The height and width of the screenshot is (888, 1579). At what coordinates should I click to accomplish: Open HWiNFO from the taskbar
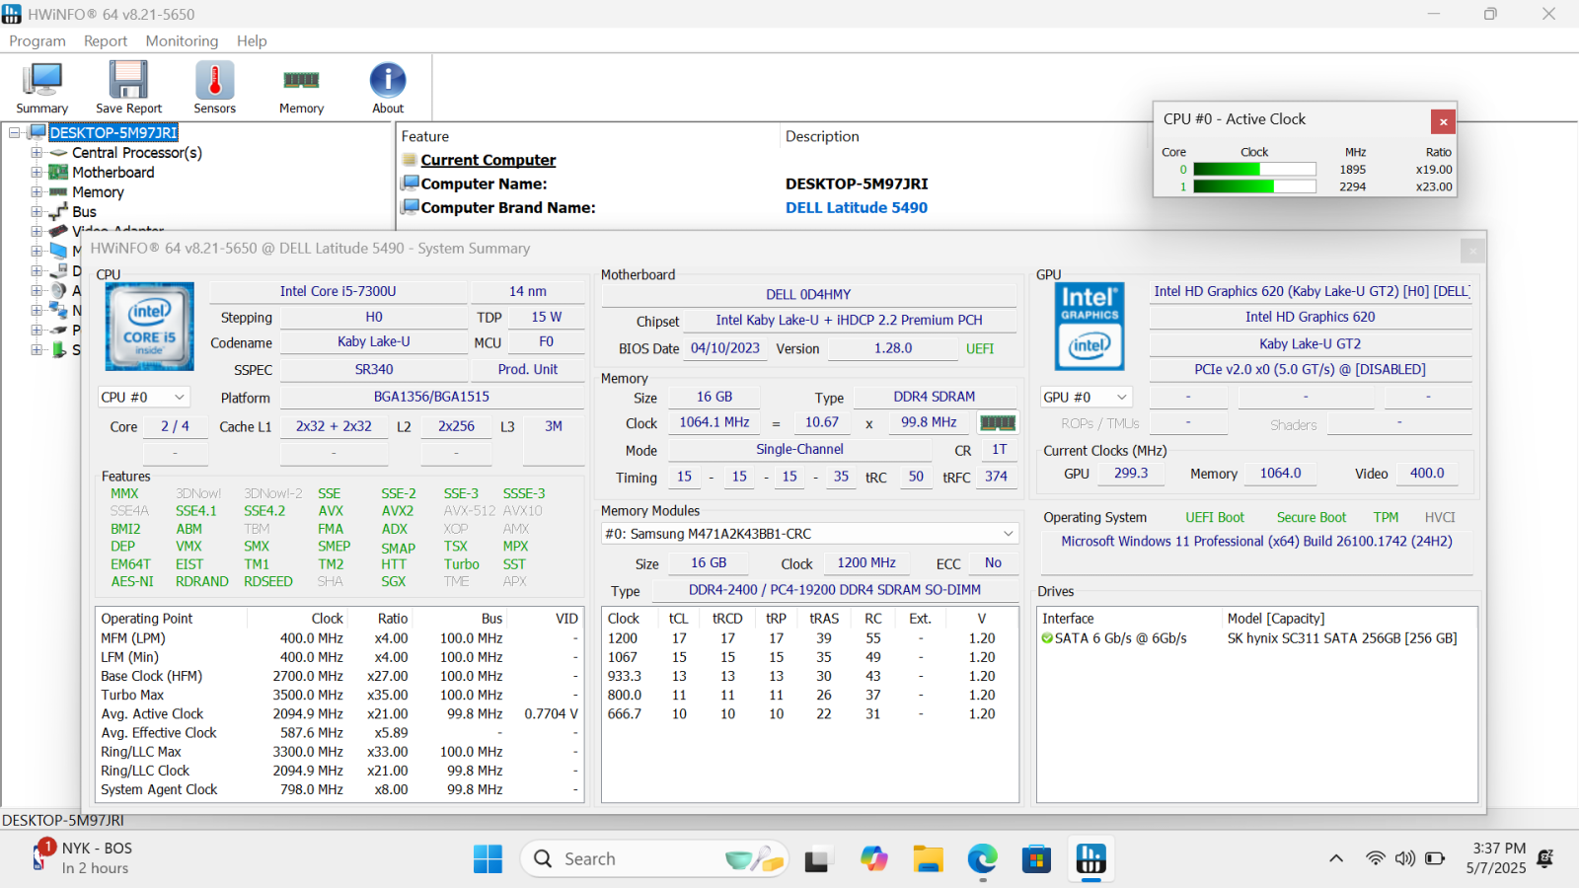[1090, 859]
